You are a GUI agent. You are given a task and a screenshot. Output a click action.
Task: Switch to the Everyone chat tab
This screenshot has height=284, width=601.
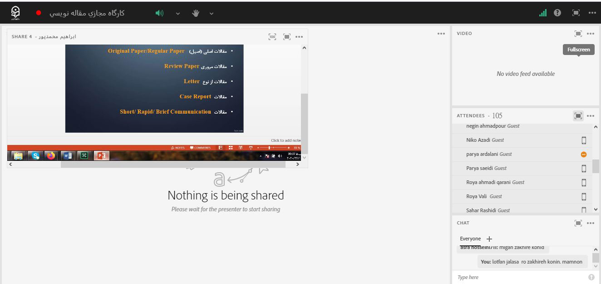coord(470,239)
